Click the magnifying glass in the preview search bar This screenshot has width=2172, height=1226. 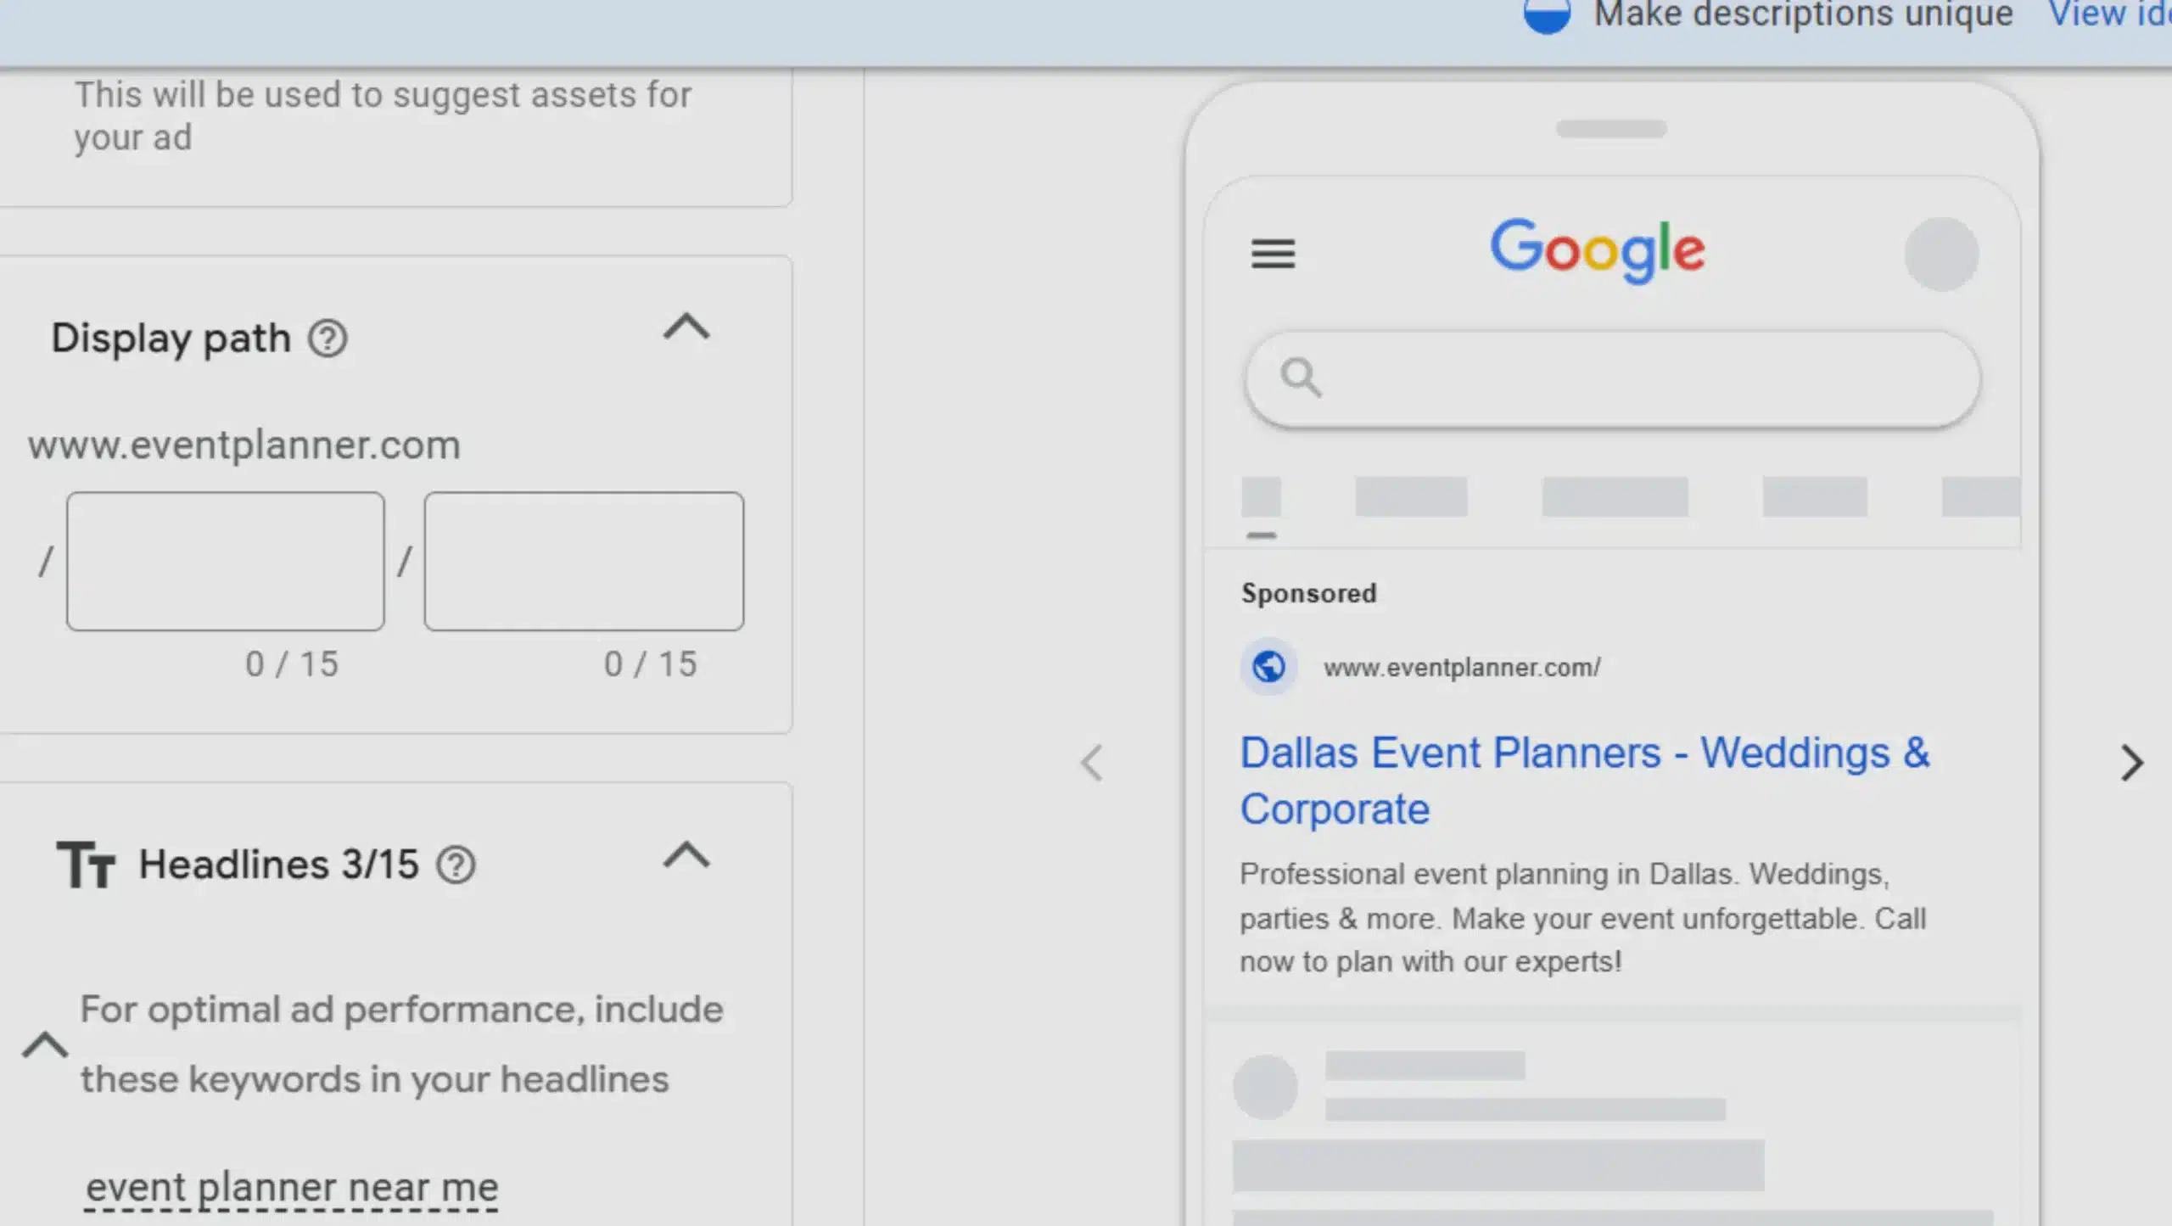point(1301,378)
